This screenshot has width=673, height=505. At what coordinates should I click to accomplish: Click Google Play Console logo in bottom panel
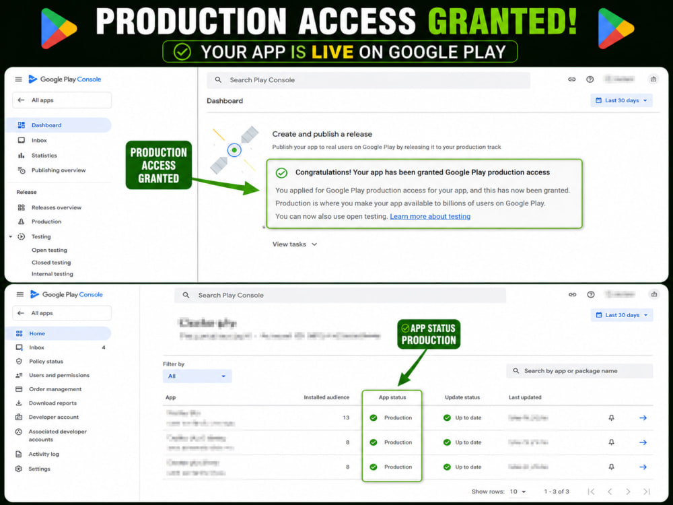67,294
